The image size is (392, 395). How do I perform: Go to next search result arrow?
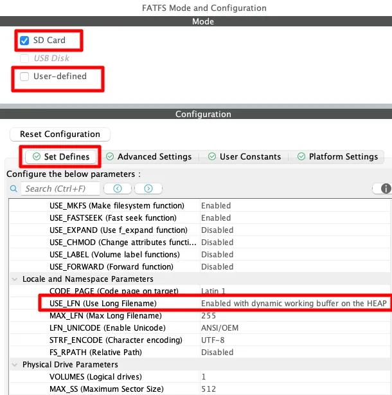[148, 188]
